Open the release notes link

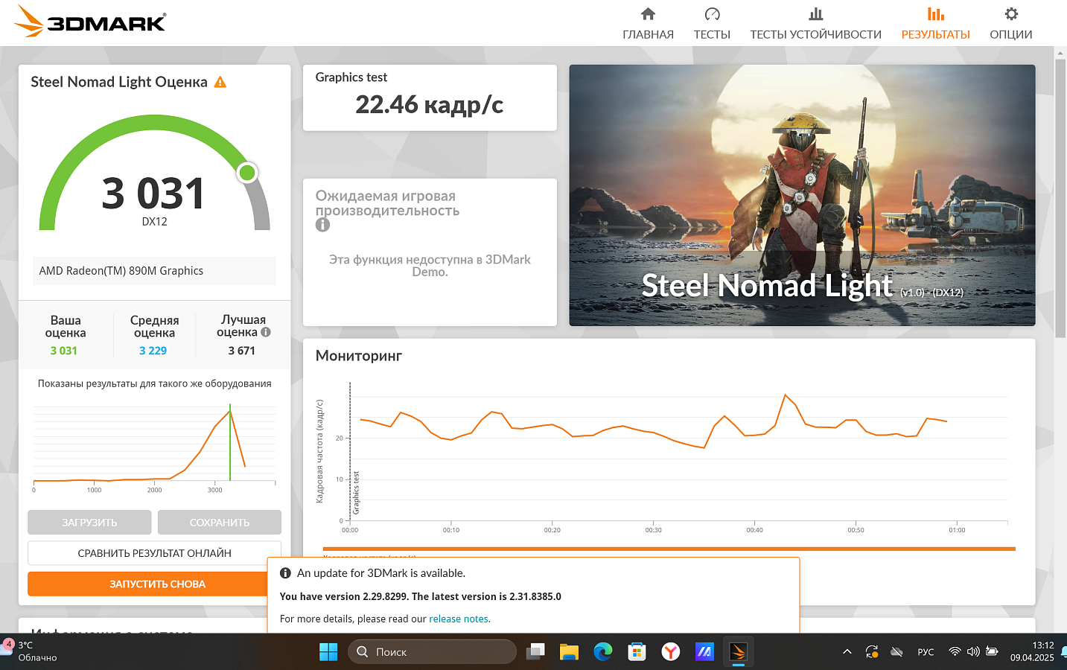[459, 619]
